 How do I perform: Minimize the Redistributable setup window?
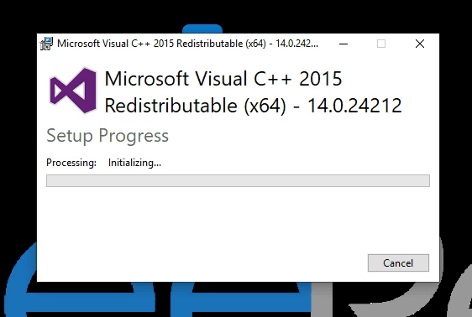[x=344, y=44]
